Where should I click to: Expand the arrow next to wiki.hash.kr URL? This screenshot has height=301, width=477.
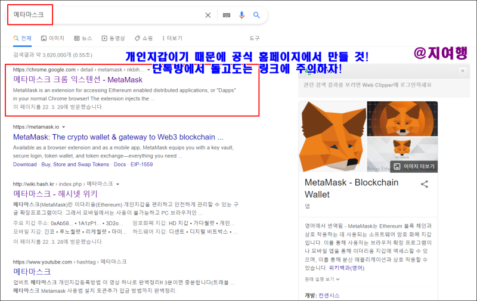117,184
